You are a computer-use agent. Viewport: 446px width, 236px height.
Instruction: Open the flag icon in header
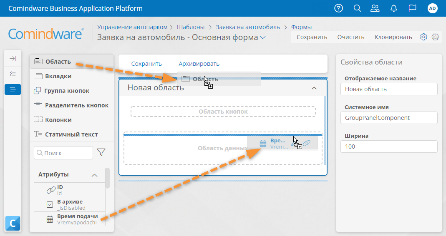pyautogui.click(x=413, y=8)
